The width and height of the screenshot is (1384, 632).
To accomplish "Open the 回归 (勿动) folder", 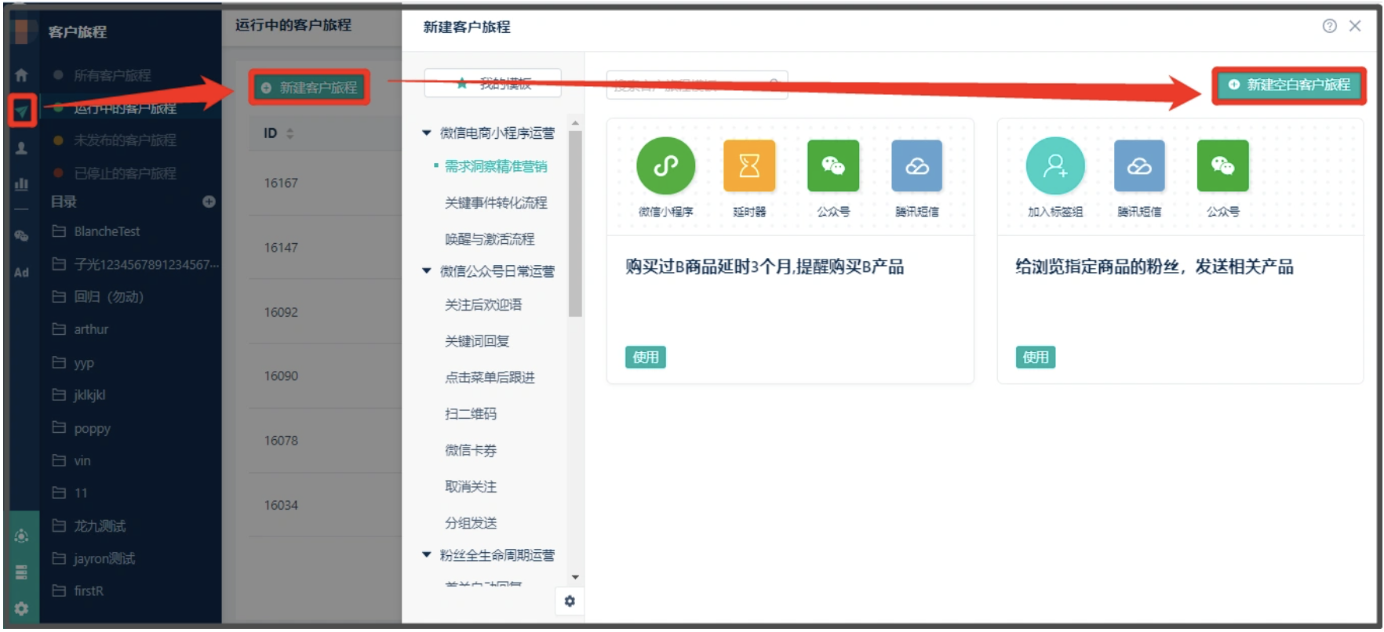I will (x=108, y=296).
